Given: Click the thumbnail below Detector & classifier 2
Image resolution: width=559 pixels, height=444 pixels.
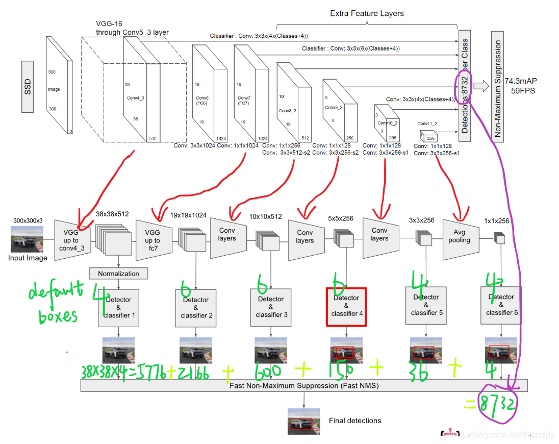Looking at the screenshot, I should 196,351.
